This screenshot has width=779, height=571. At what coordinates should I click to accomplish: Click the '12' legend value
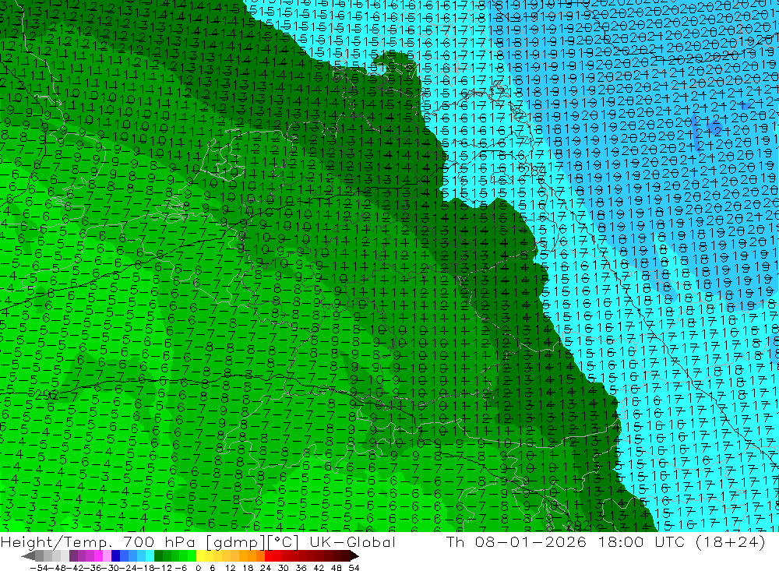point(231,568)
